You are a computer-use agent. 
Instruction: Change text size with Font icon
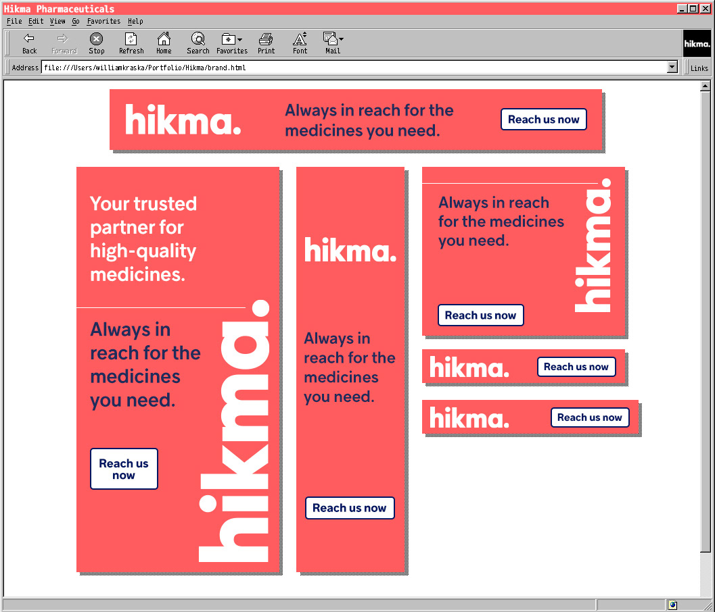tap(300, 39)
